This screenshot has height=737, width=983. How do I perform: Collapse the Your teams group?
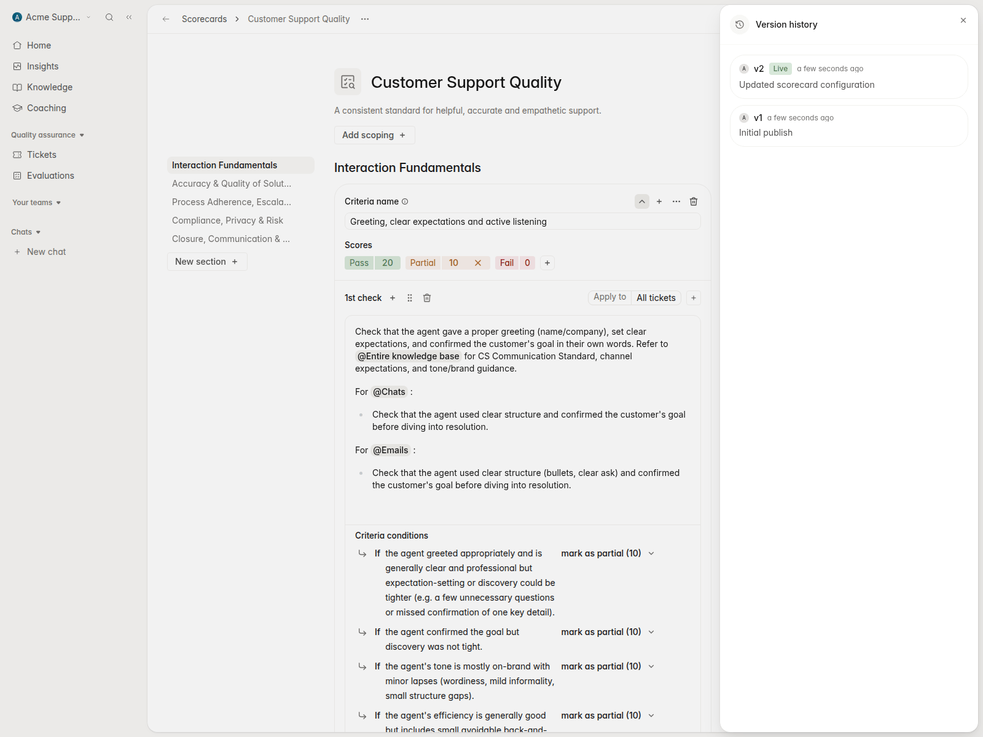pyautogui.click(x=36, y=203)
